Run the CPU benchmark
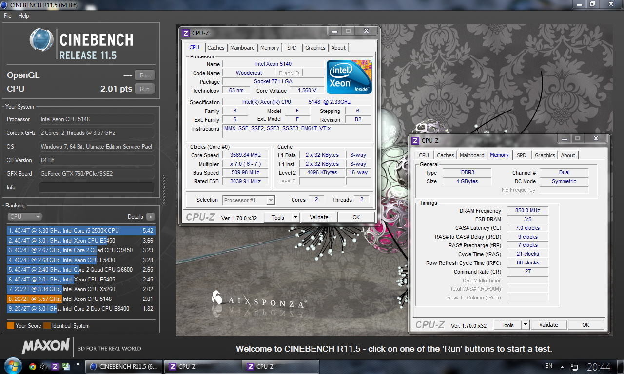The height and width of the screenshot is (374, 624). tap(145, 89)
